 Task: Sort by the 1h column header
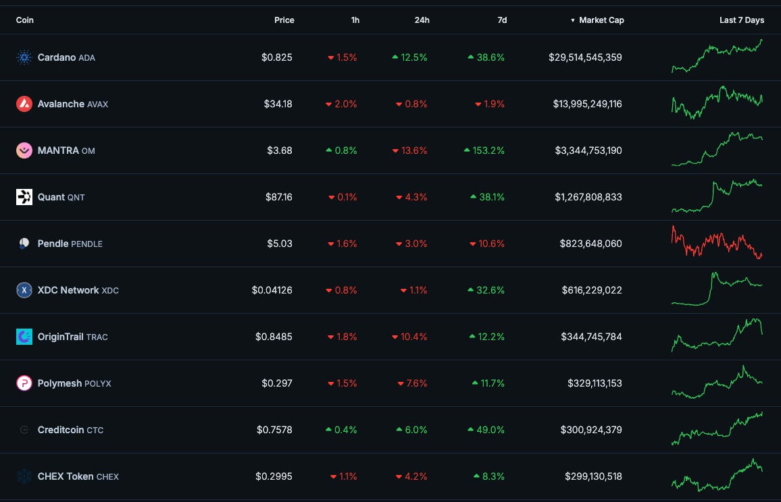tap(355, 20)
